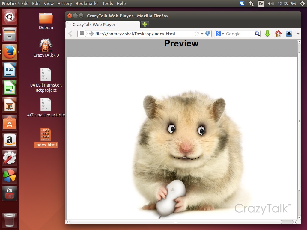Viewport: 307px width, 230px height.
Task: Open the En keyboard language indicator
Action: (261, 4)
